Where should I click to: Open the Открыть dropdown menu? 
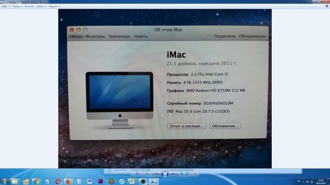pyautogui.click(x=54, y=6)
